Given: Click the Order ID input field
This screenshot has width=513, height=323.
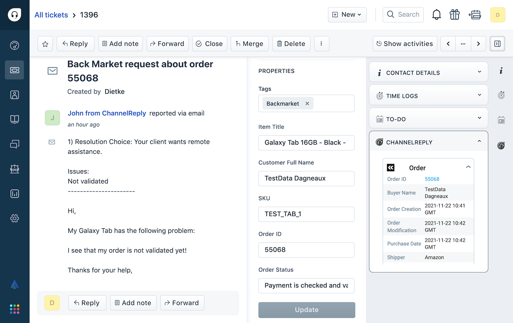Looking at the screenshot, I should tap(306, 250).
